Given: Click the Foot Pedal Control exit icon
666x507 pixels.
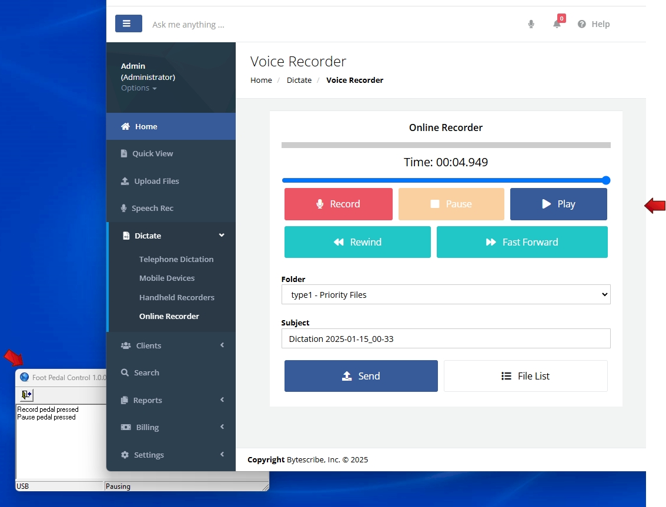Looking at the screenshot, I should 26,395.
